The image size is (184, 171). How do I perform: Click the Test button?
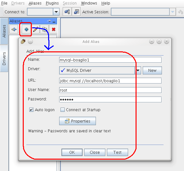117,152
